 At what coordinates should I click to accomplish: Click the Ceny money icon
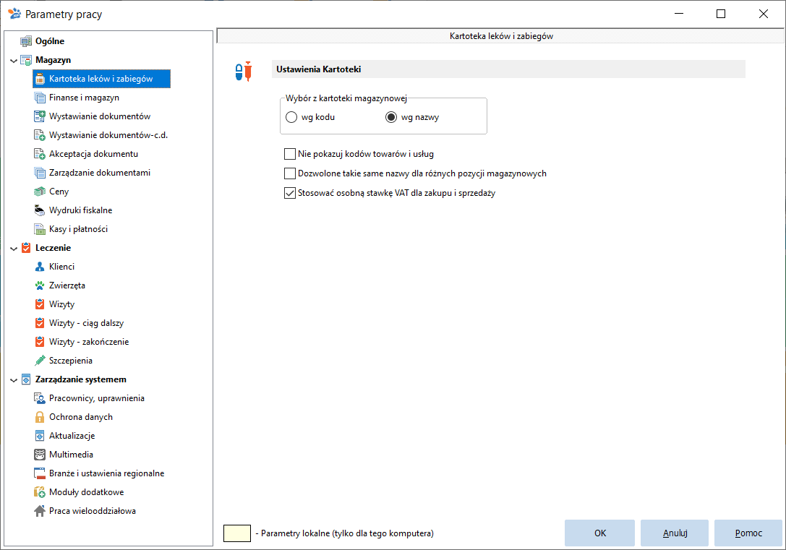[x=40, y=192]
